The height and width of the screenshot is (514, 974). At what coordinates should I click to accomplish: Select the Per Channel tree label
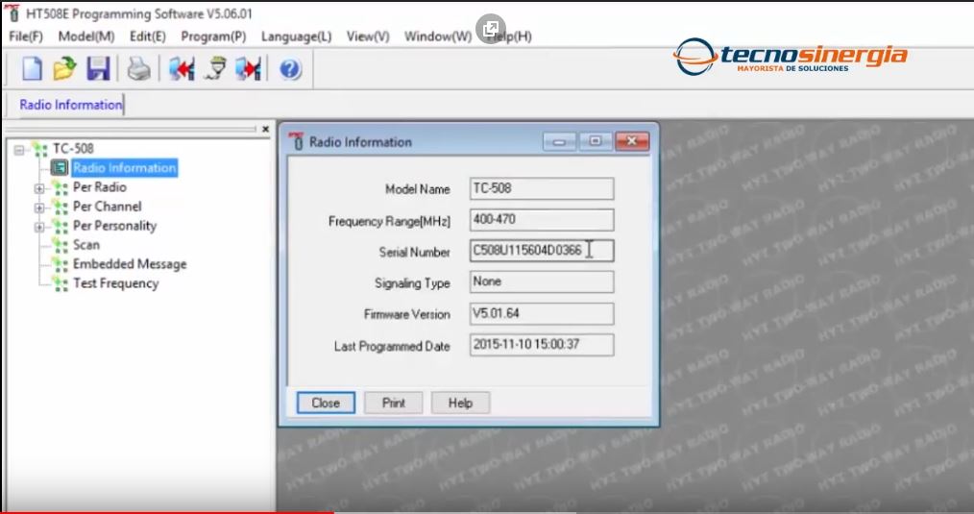(107, 207)
